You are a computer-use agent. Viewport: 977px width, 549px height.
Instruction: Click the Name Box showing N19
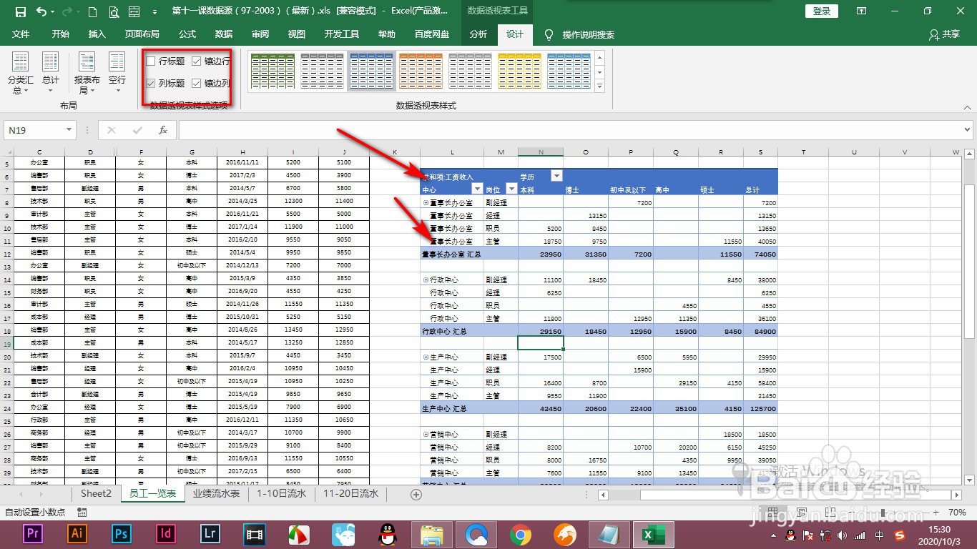34,130
